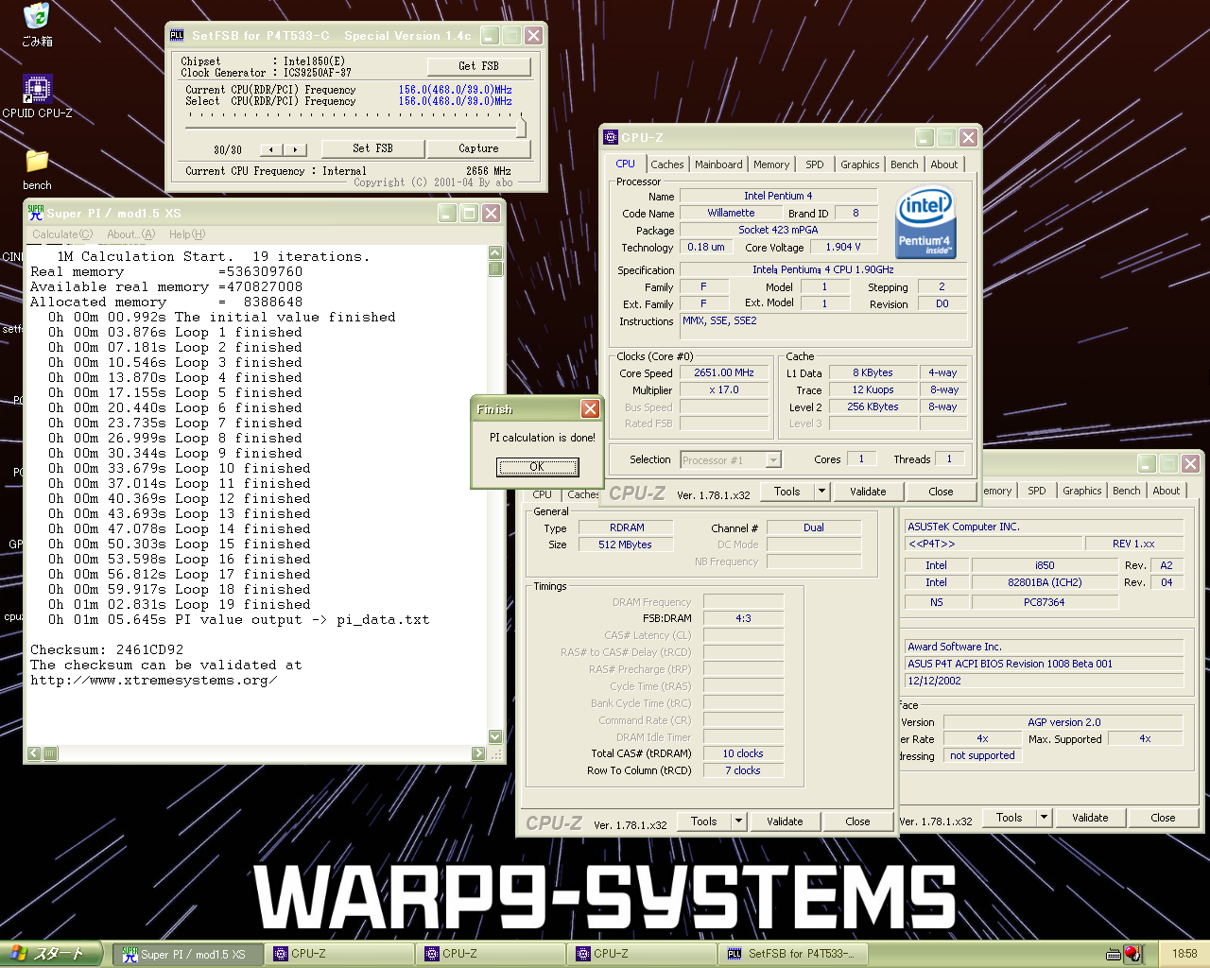Click the Get FSB button
Viewport: 1210px width, 968px height.
[478, 66]
